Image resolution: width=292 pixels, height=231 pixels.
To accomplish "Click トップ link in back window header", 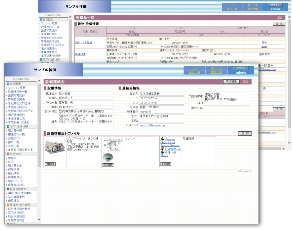I will 232,5.
